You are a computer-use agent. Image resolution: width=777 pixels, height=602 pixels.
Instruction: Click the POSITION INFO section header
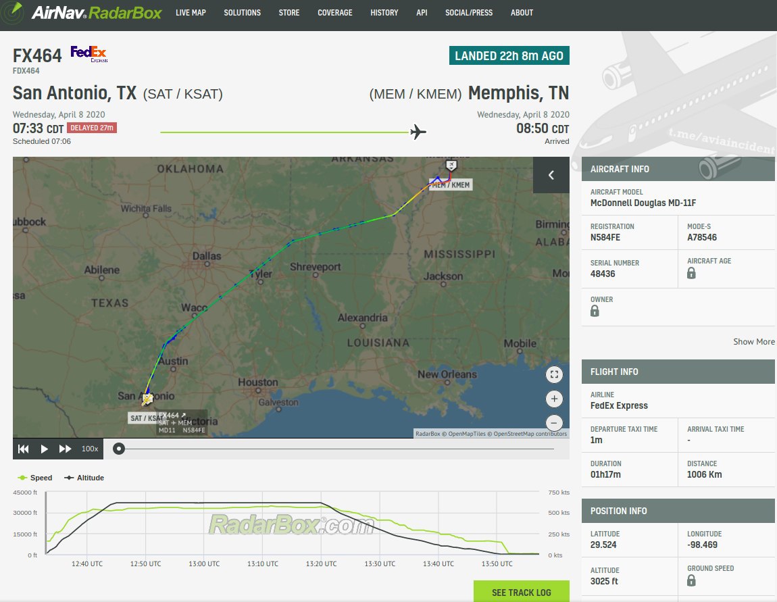(678, 511)
